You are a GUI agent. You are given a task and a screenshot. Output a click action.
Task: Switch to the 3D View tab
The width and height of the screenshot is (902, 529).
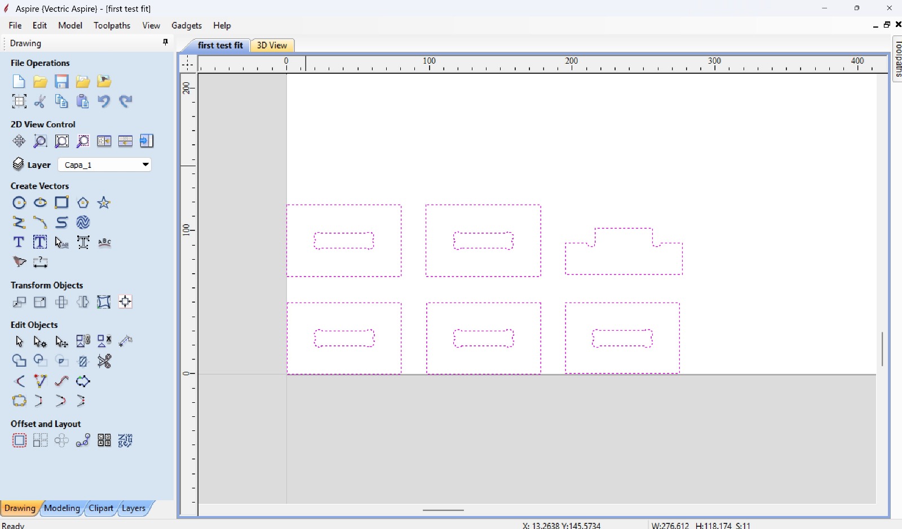coord(272,45)
